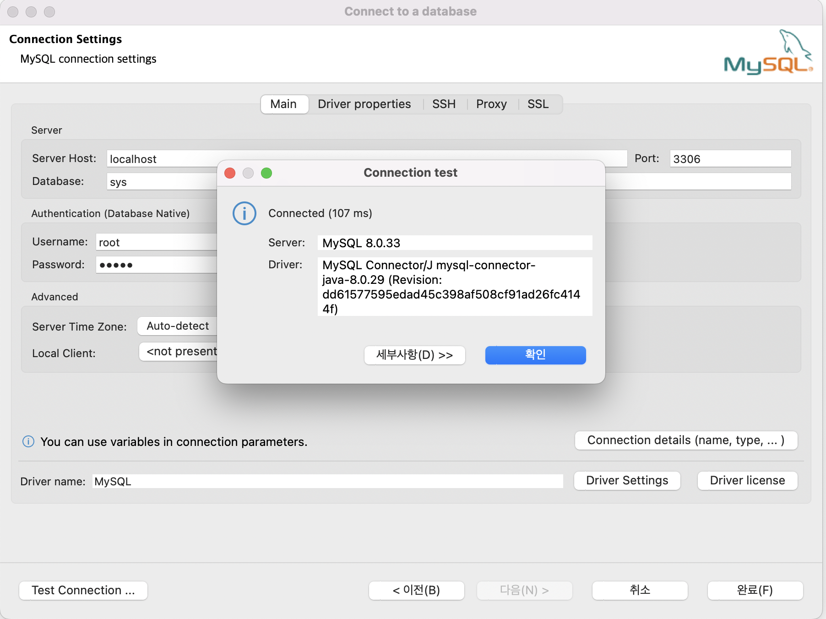The width and height of the screenshot is (826, 619).
Task: Switch to the Main tab
Action: pos(284,104)
